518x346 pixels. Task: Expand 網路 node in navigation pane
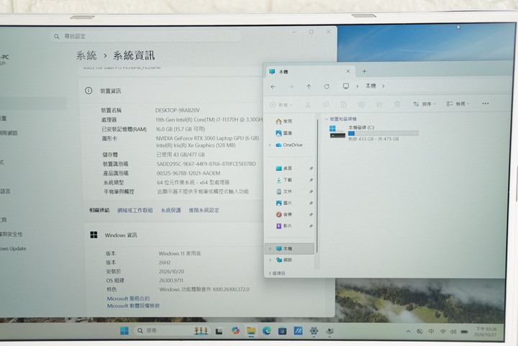coord(271,260)
